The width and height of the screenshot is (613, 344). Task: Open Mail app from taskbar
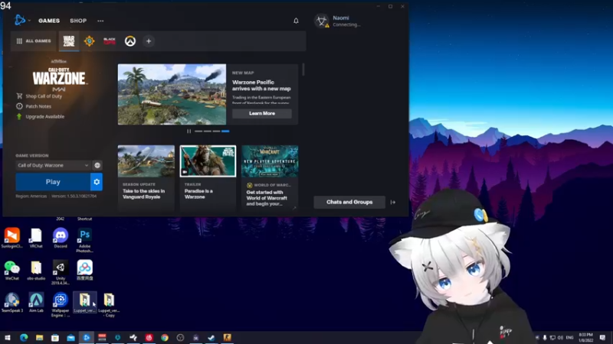[70, 338]
